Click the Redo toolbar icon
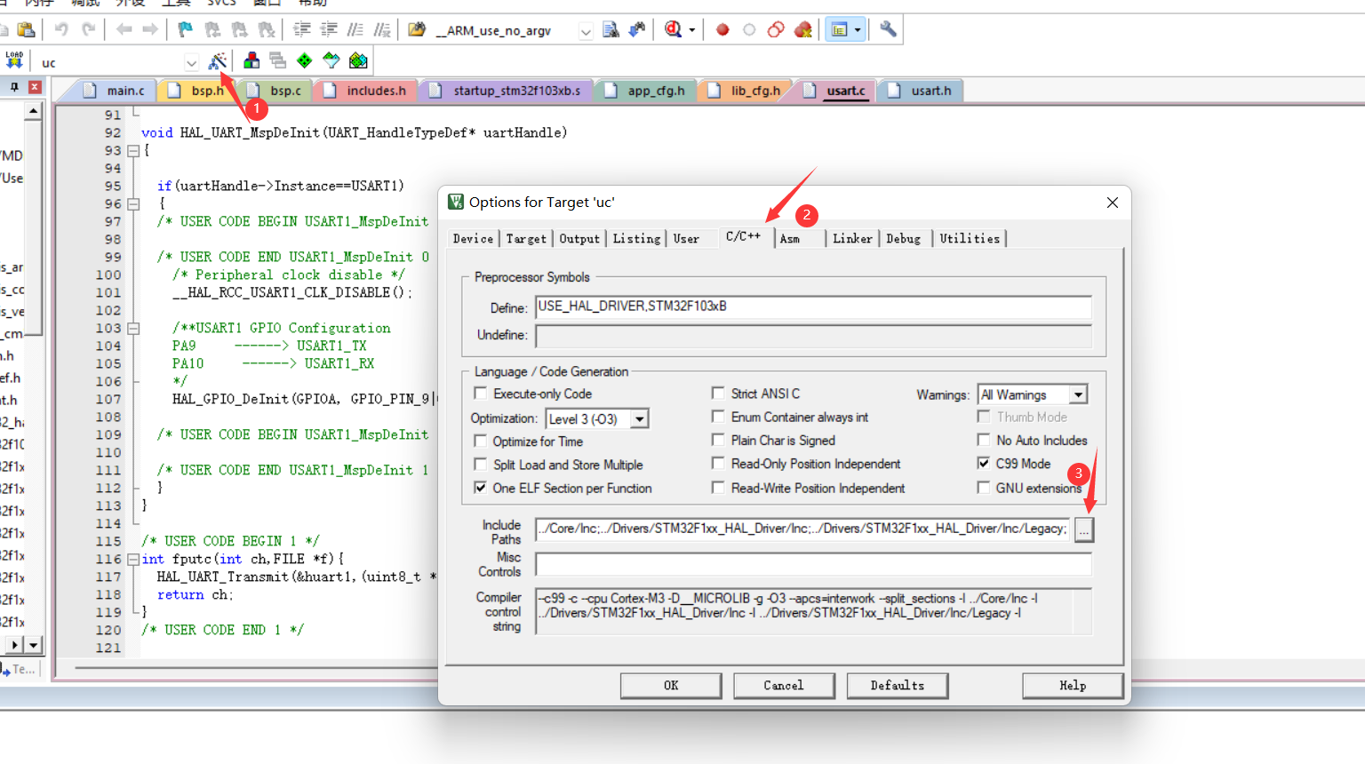This screenshot has width=1365, height=764. click(89, 29)
